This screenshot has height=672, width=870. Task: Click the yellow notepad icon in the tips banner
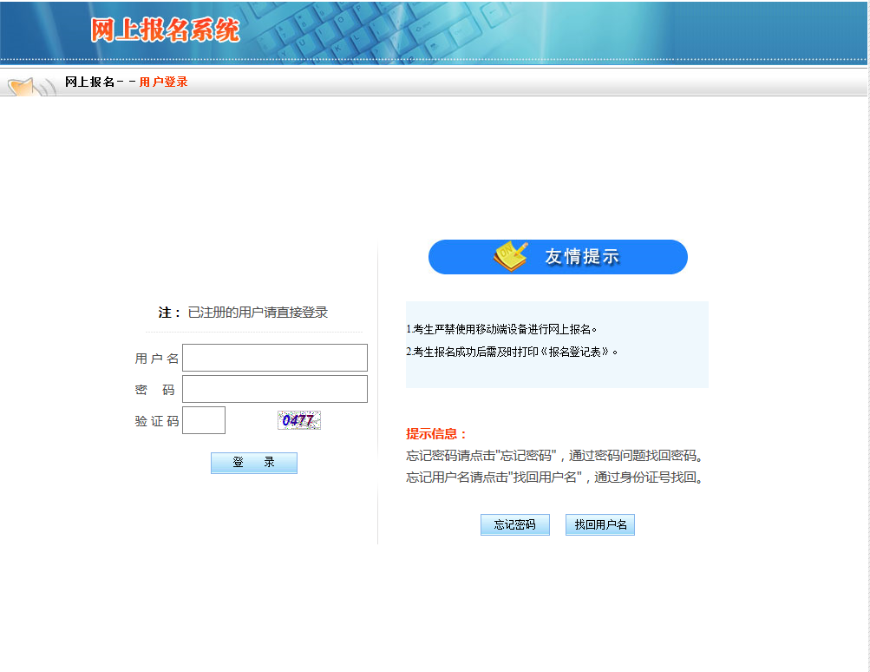(x=510, y=256)
